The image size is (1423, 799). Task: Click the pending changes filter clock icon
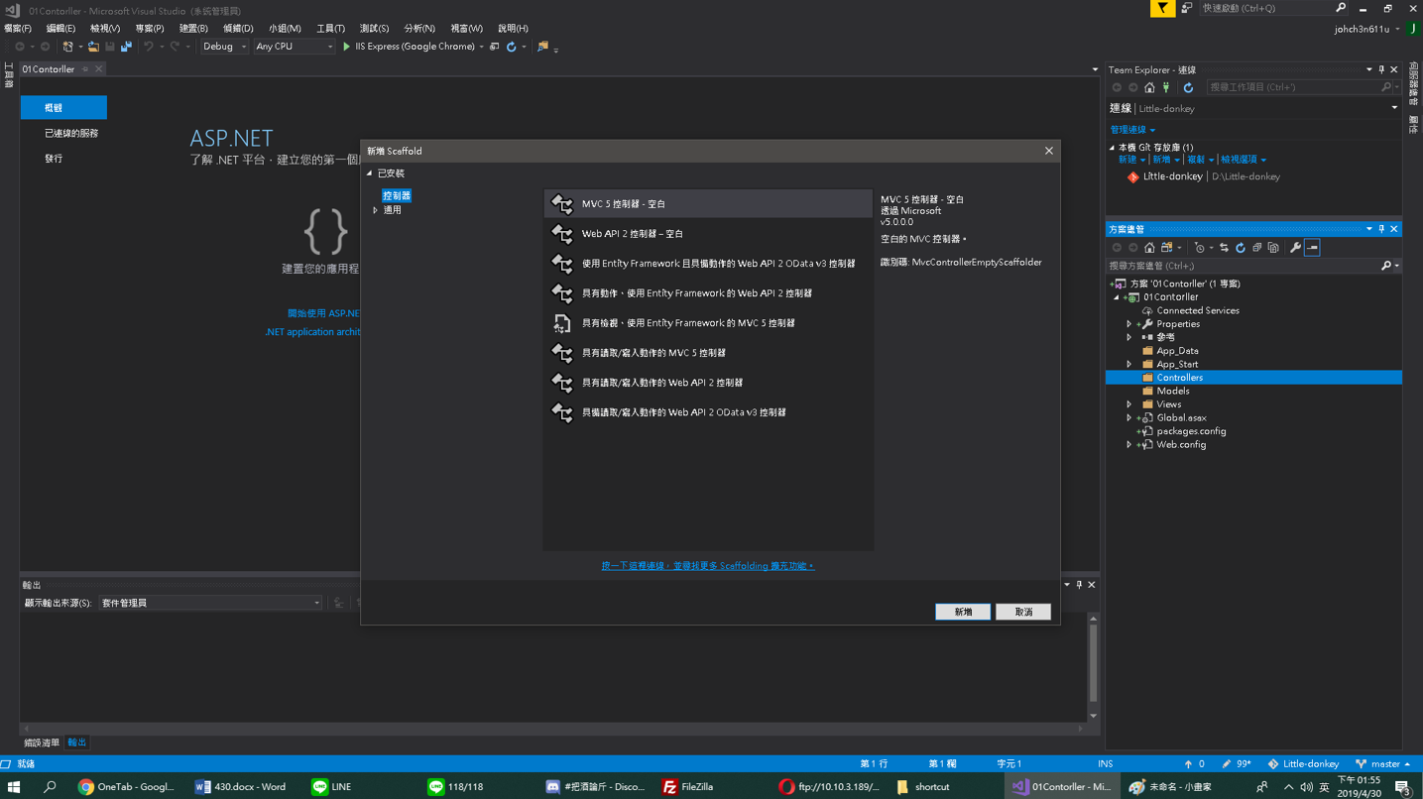tap(1200, 248)
